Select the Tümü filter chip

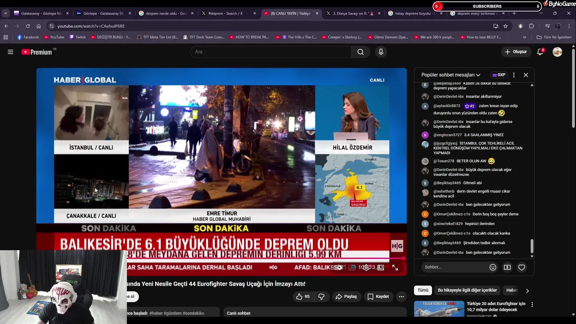[423, 290]
